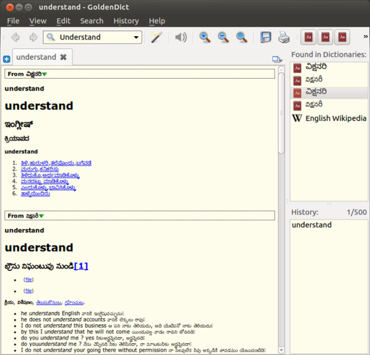This screenshot has height=355, width=370.
Task: Click the History counter 1/500
Action: coord(356,212)
